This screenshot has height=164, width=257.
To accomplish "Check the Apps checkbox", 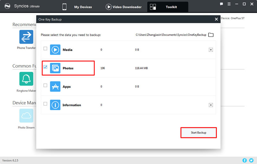I will click(x=45, y=85).
